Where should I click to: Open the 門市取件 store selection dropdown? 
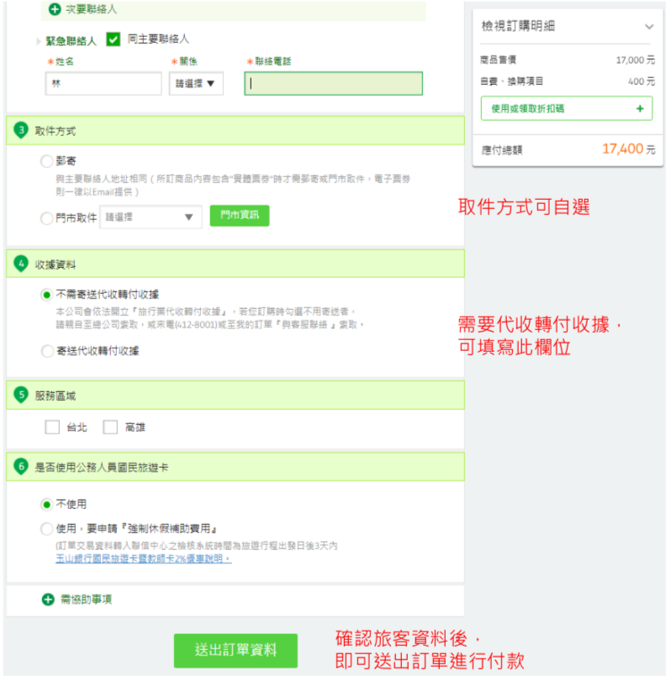pos(151,217)
